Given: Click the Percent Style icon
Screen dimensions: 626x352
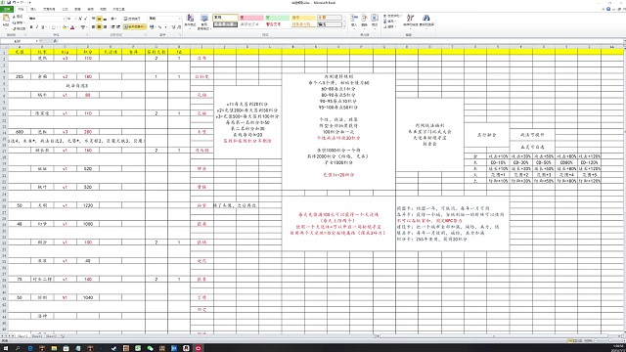Looking at the screenshot, I should pos(160,27).
